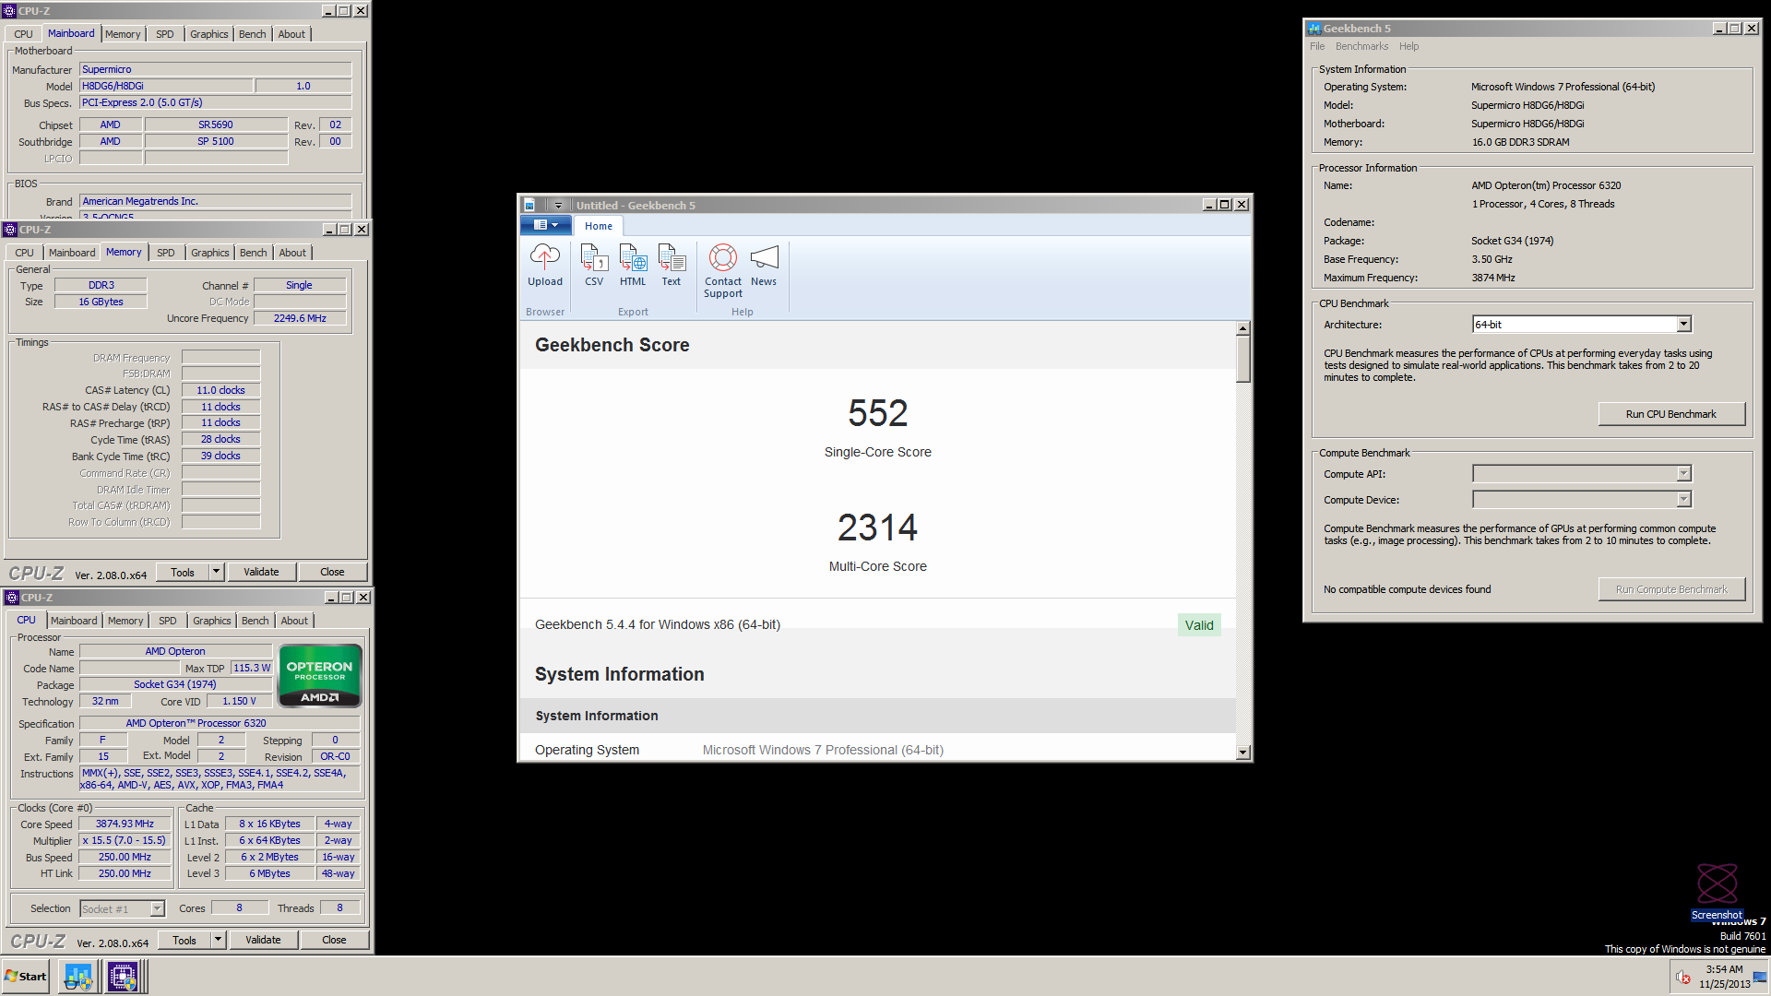Viewport: 1771px width, 996px height.
Task: Open Contact Support in Geekbench ribbon
Action: coord(723,271)
